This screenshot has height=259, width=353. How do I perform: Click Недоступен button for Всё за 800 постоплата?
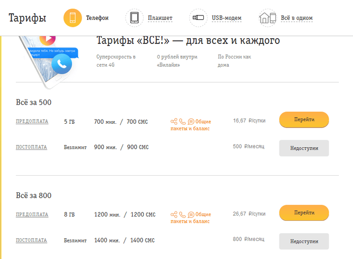pos(304,241)
